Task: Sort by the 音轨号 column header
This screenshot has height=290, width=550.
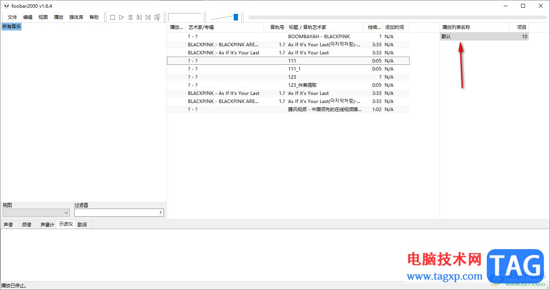Action: tap(275, 27)
